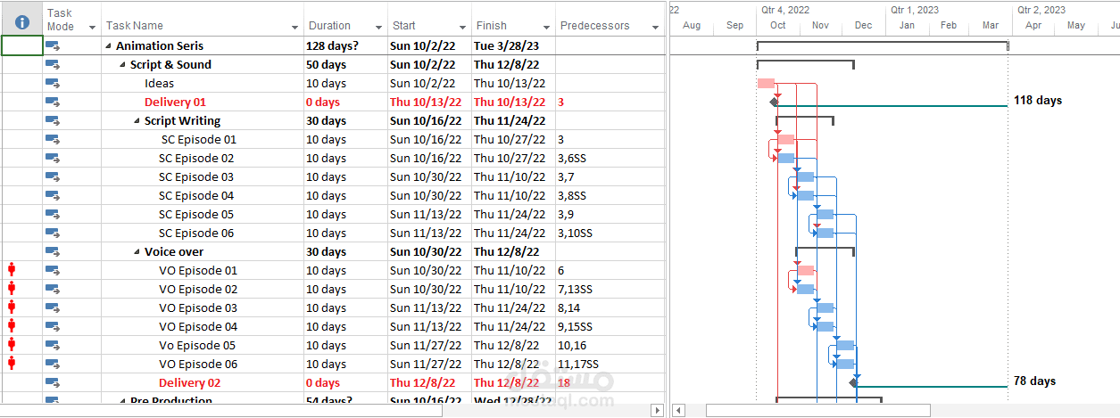Collapse the Voice over summary task

coord(137,252)
